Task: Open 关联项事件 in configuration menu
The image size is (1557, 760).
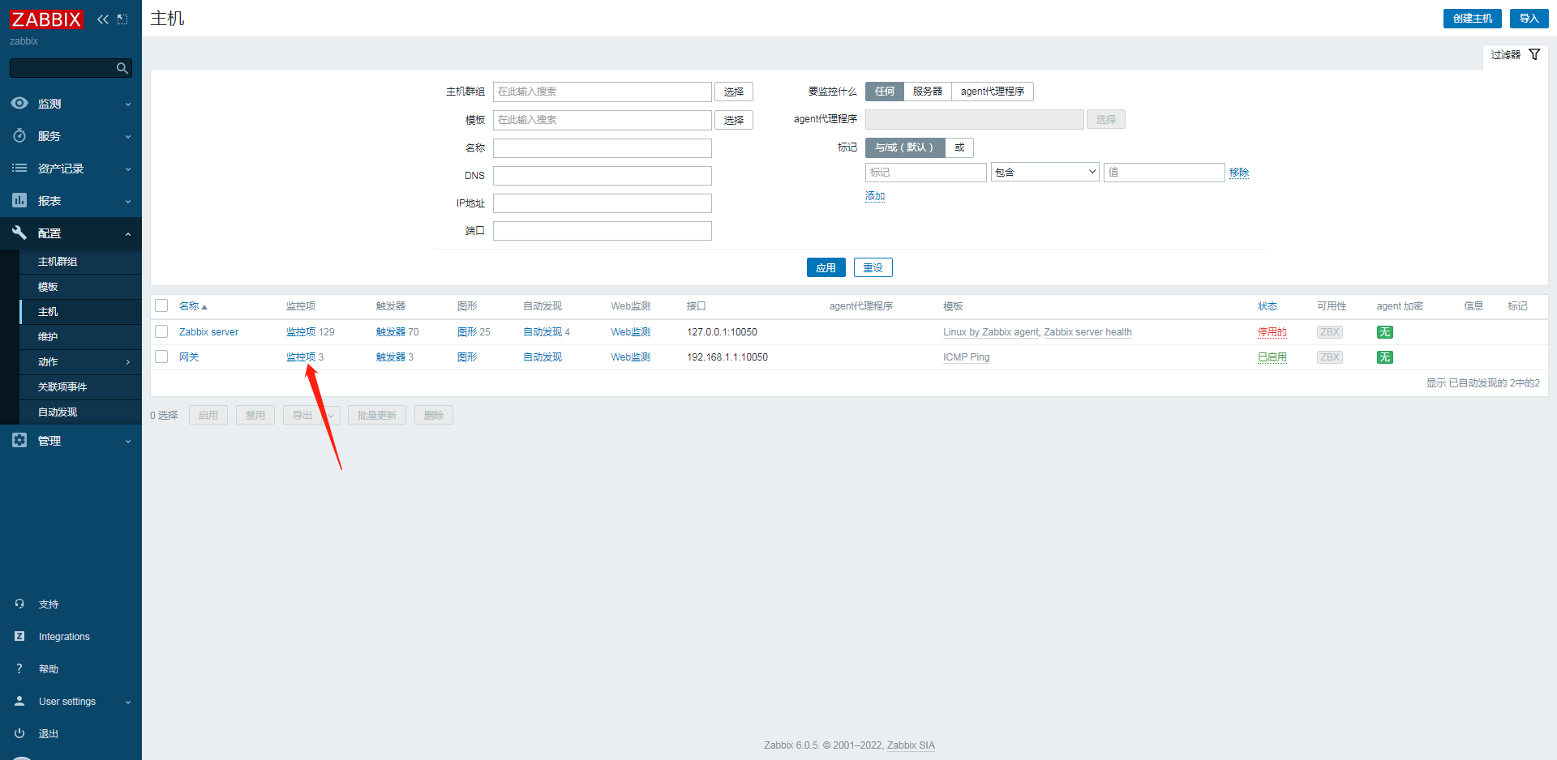Action: (x=80, y=387)
